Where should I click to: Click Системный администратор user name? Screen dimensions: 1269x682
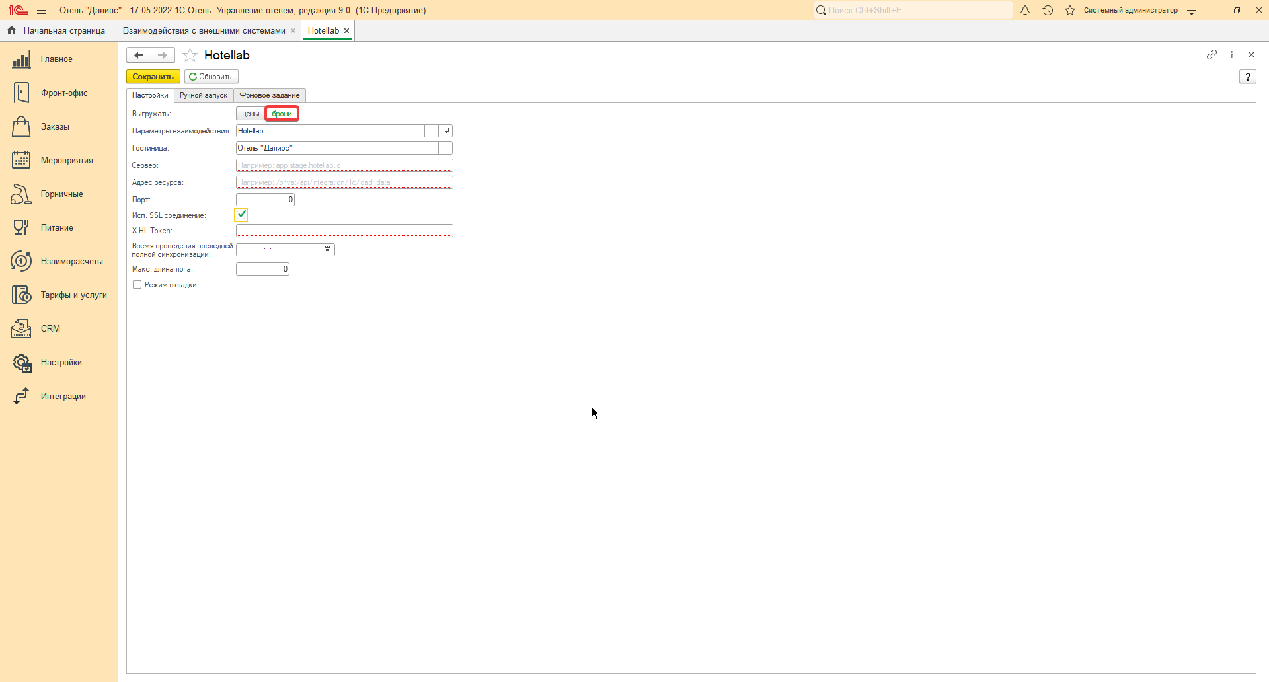pyautogui.click(x=1130, y=10)
